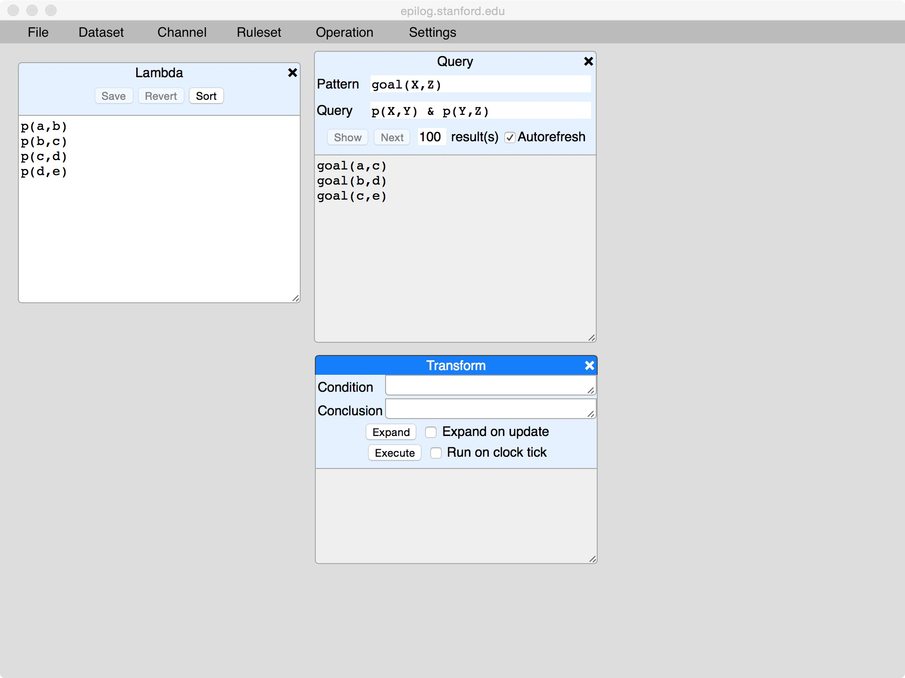Open the Settings menu
This screenshot has height=678, width=905.
(x=432, y=32)
